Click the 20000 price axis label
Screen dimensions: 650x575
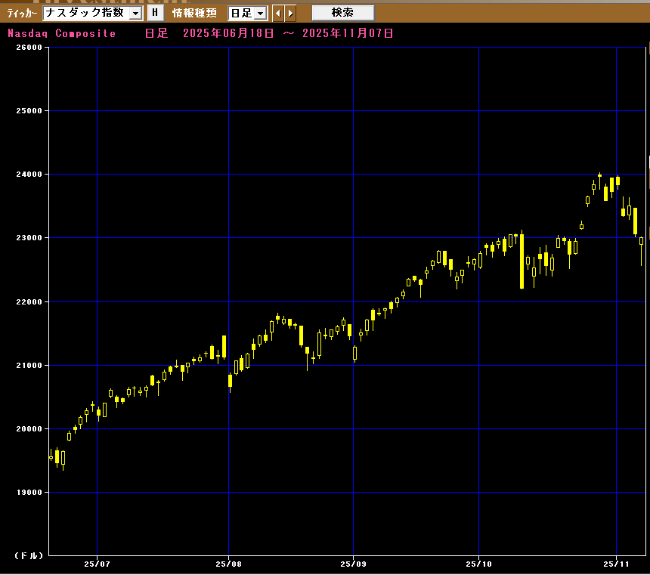(29, 428)
